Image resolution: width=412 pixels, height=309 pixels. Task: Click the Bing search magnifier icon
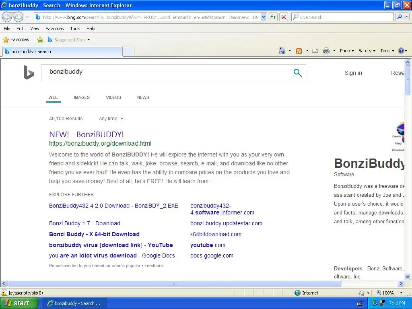coord(297,72)
